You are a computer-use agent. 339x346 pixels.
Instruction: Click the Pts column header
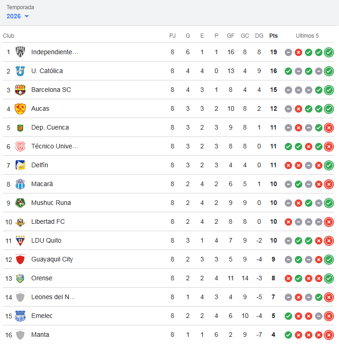click(273, 35)
